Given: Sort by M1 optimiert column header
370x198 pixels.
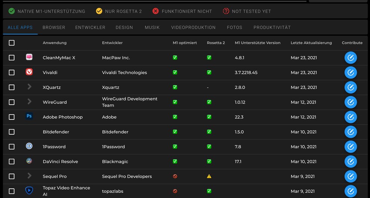Looking at the screenshot, I should click(x=185, y=43).
